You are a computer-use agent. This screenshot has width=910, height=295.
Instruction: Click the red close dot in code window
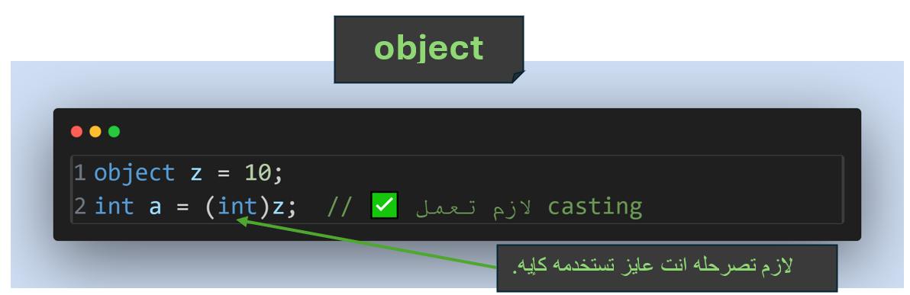[76, 132]
